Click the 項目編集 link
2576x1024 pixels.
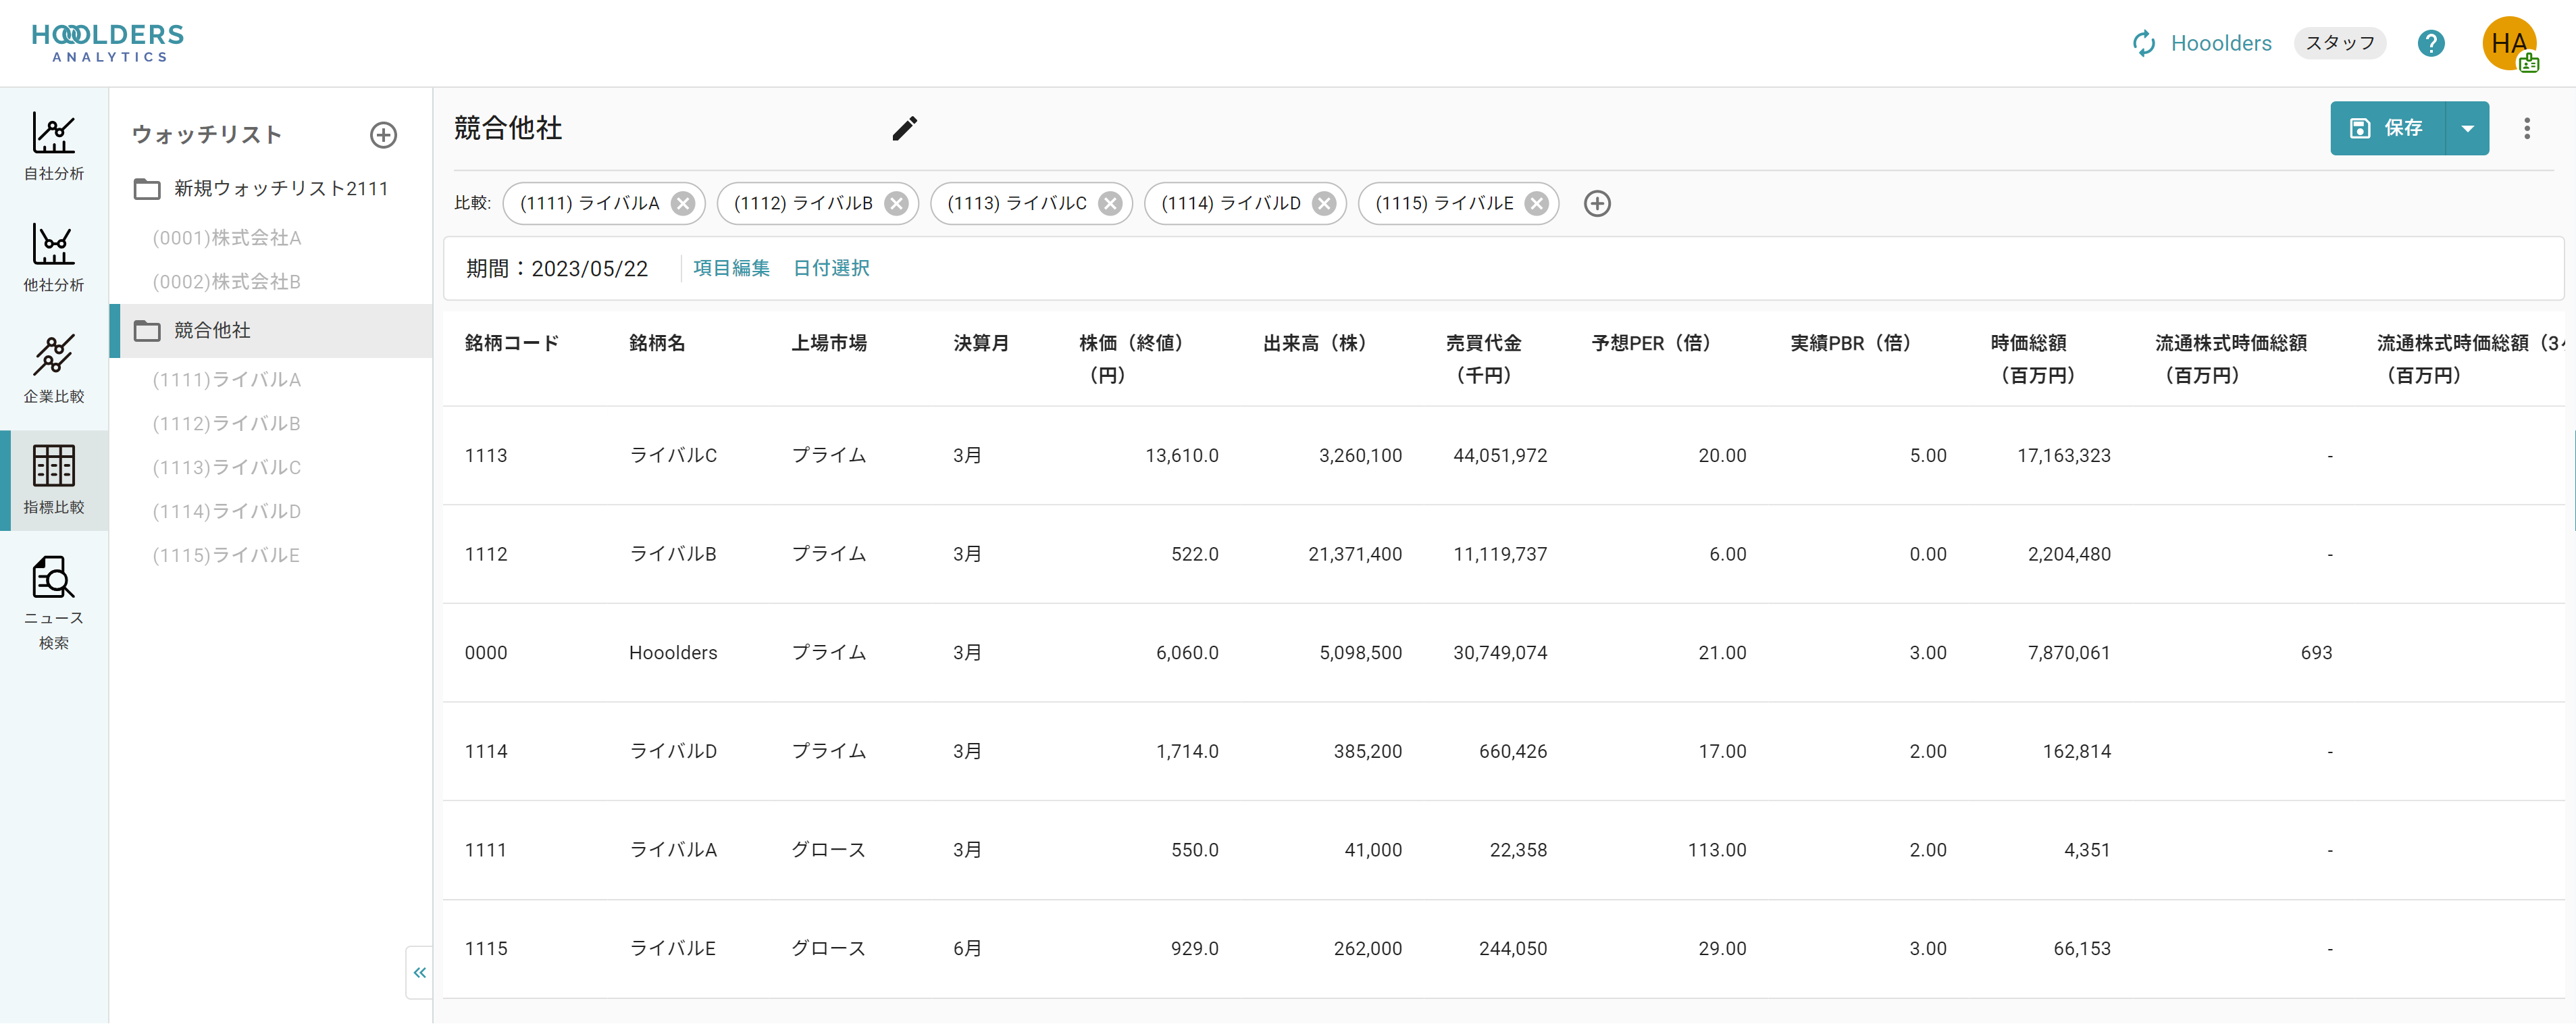coord(731,268)
